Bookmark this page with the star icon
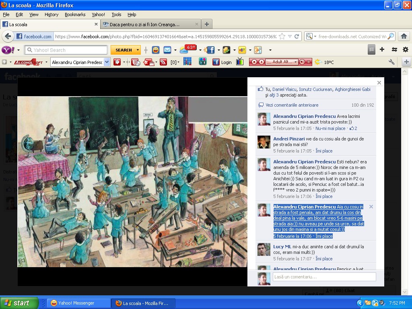 tap(282, 36)
